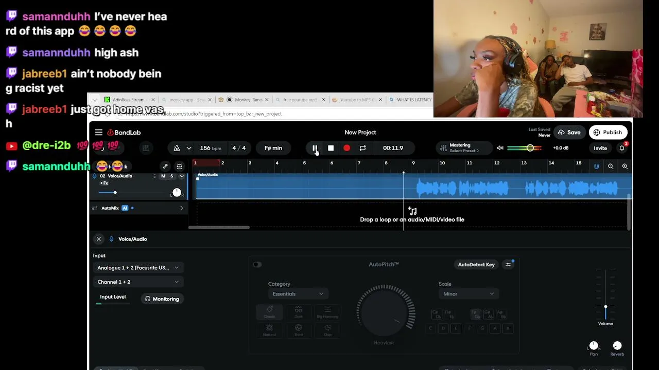Pause playback with the pause button
The width and height of the screenshot is (659, 370).
click(x=315, y=148)
